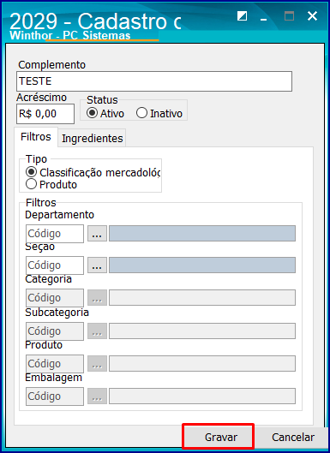Open the Embalagem lookup ellipsis button
This screenshot has height=453, width=330.
point(97,396)
